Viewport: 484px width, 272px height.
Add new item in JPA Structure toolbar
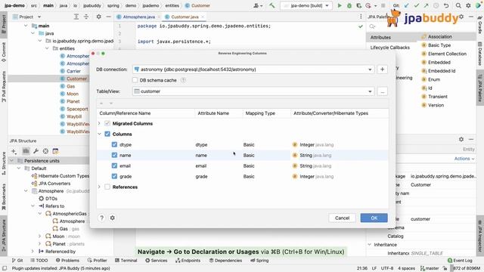(x=14, y=151)
